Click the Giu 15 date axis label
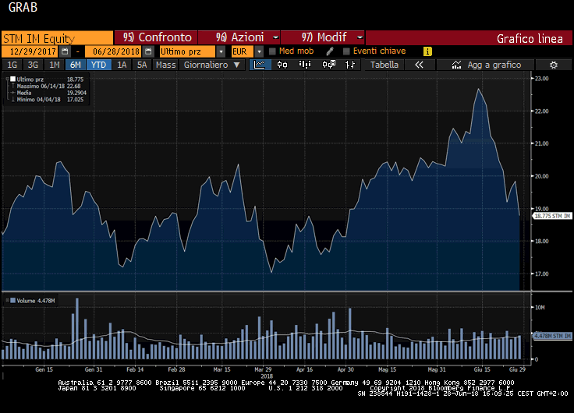 point(482,369)
